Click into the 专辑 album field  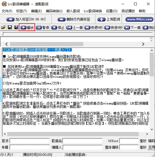point(30,147)
